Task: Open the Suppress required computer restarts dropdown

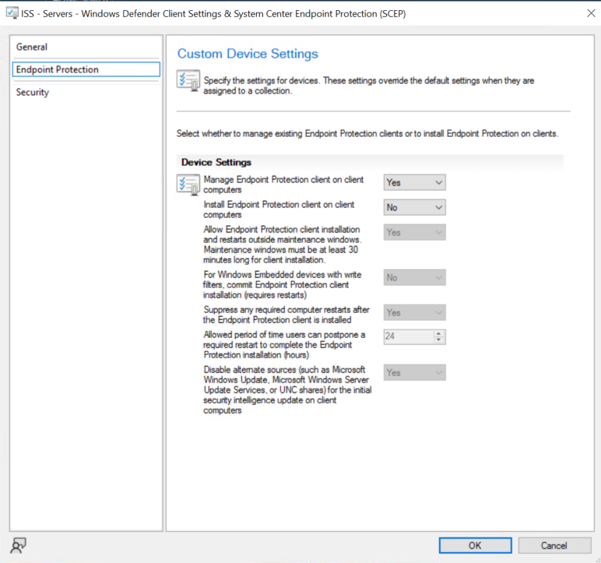Action: pyautogui.click(x=414, y=312)
